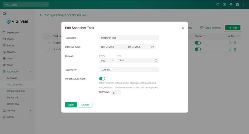Open Design Tool in the sidebar

pyautogui.click(x=13, y=104)
